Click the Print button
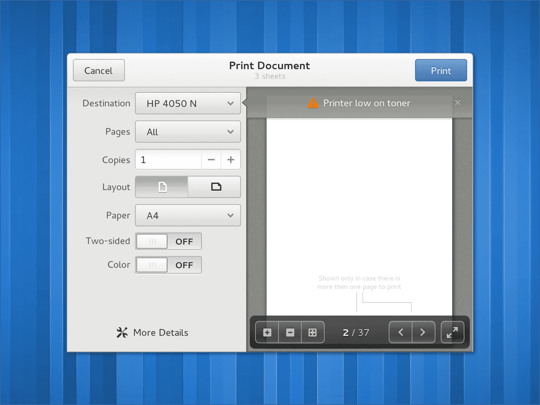Image resolution: width=540 pixels, height=405 pixels. pyautogui.click(x=441, y=70)
